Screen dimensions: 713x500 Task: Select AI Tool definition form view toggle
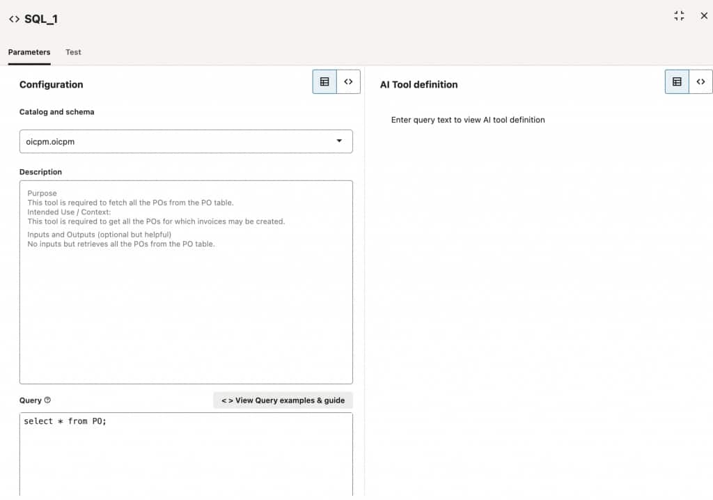tap(677, 82)
